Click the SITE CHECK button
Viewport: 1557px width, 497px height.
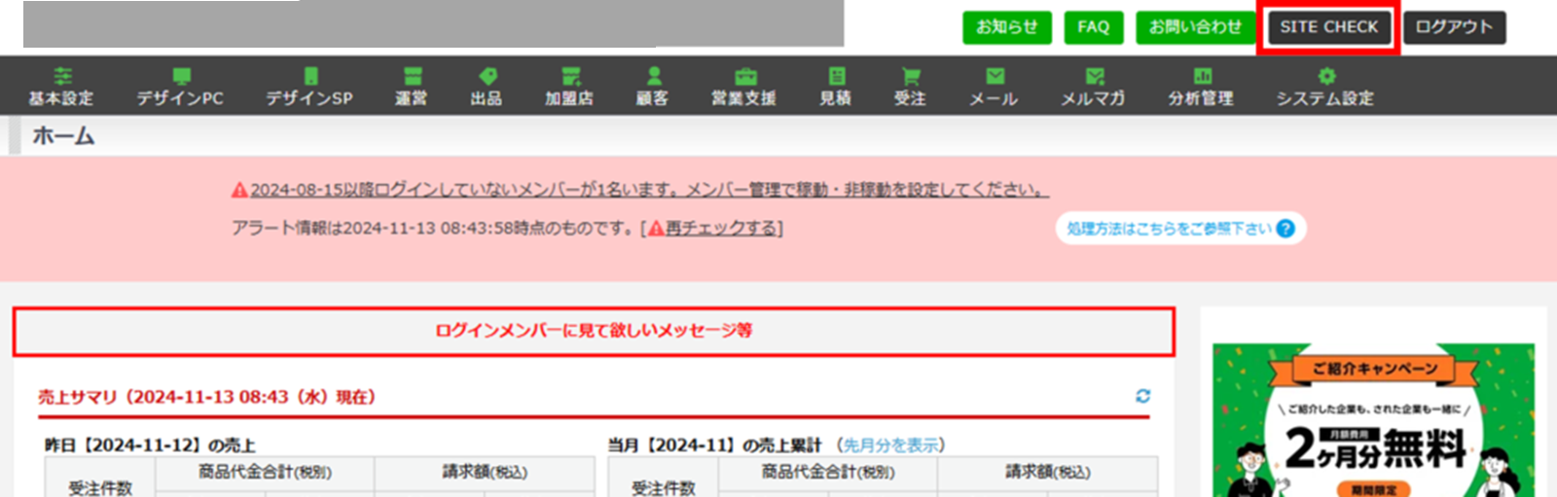click(x=1328, y=27)
